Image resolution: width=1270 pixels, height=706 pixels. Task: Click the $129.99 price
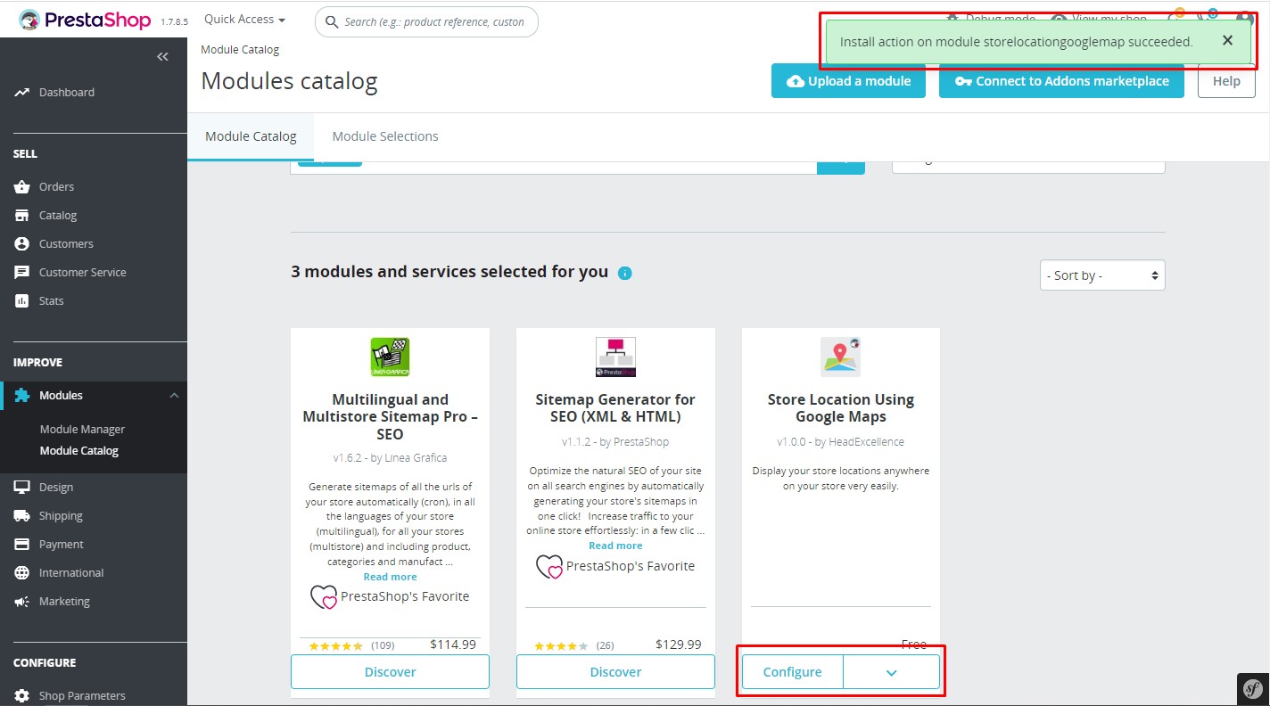click(679, 644)
